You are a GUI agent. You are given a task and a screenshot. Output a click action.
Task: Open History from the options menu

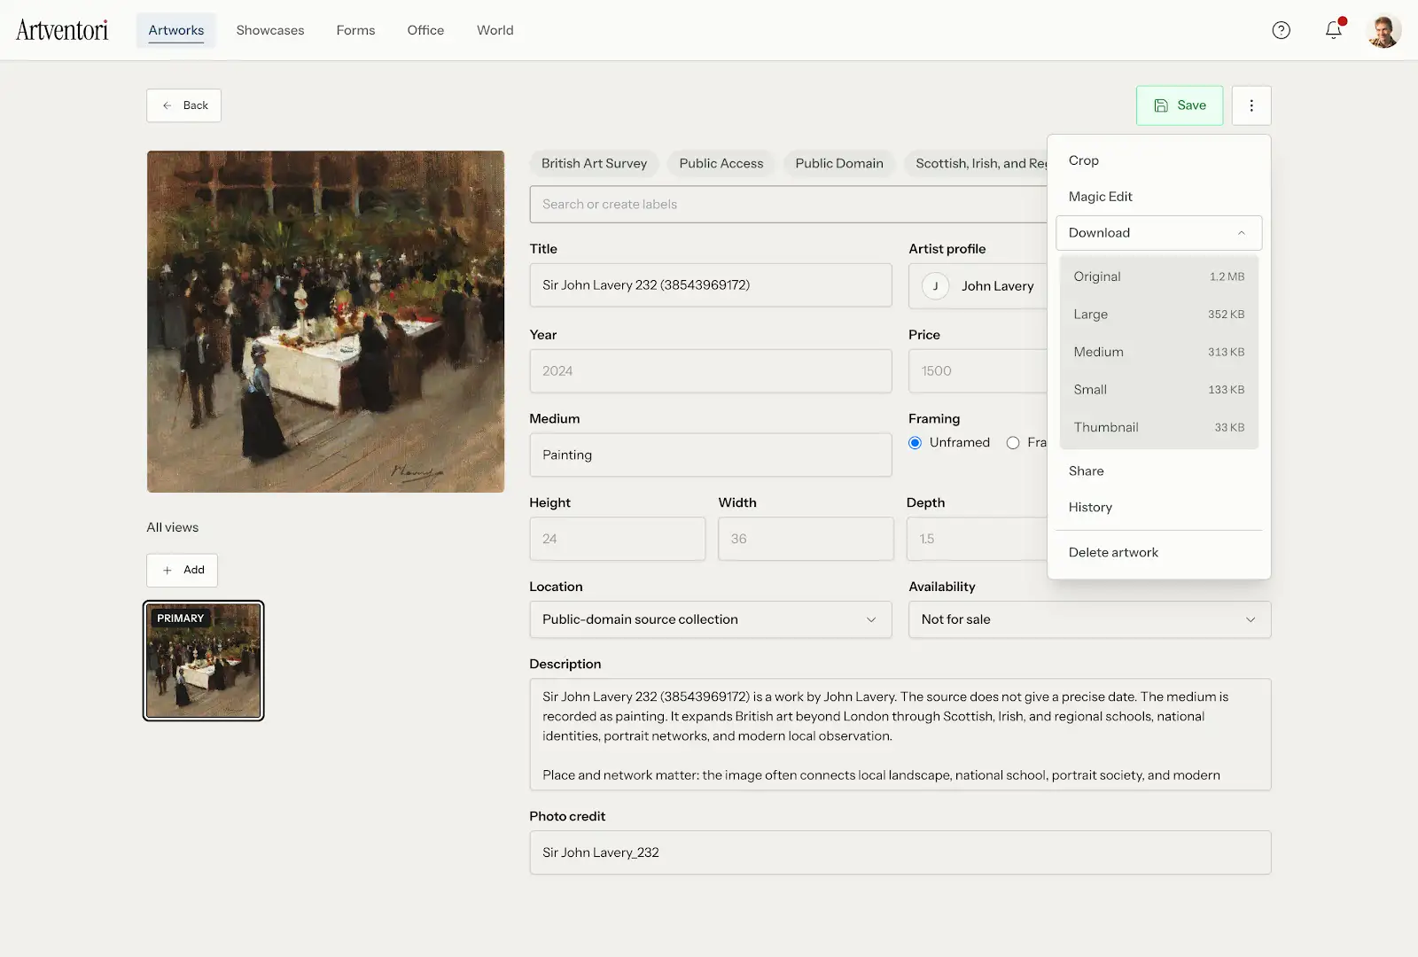click(x=1159, y=508)
